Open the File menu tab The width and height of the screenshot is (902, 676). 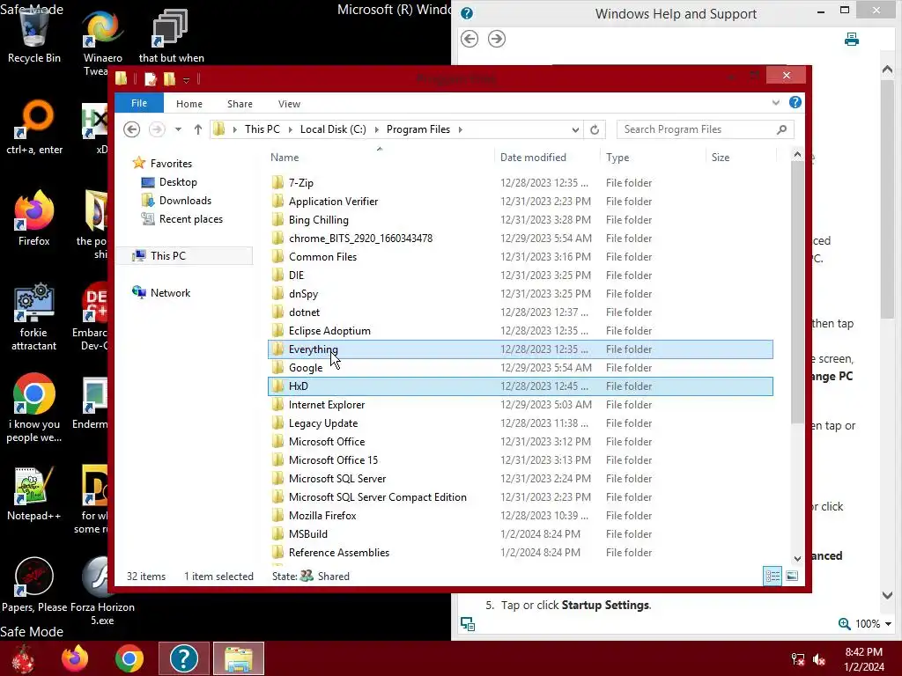[139, 103]
